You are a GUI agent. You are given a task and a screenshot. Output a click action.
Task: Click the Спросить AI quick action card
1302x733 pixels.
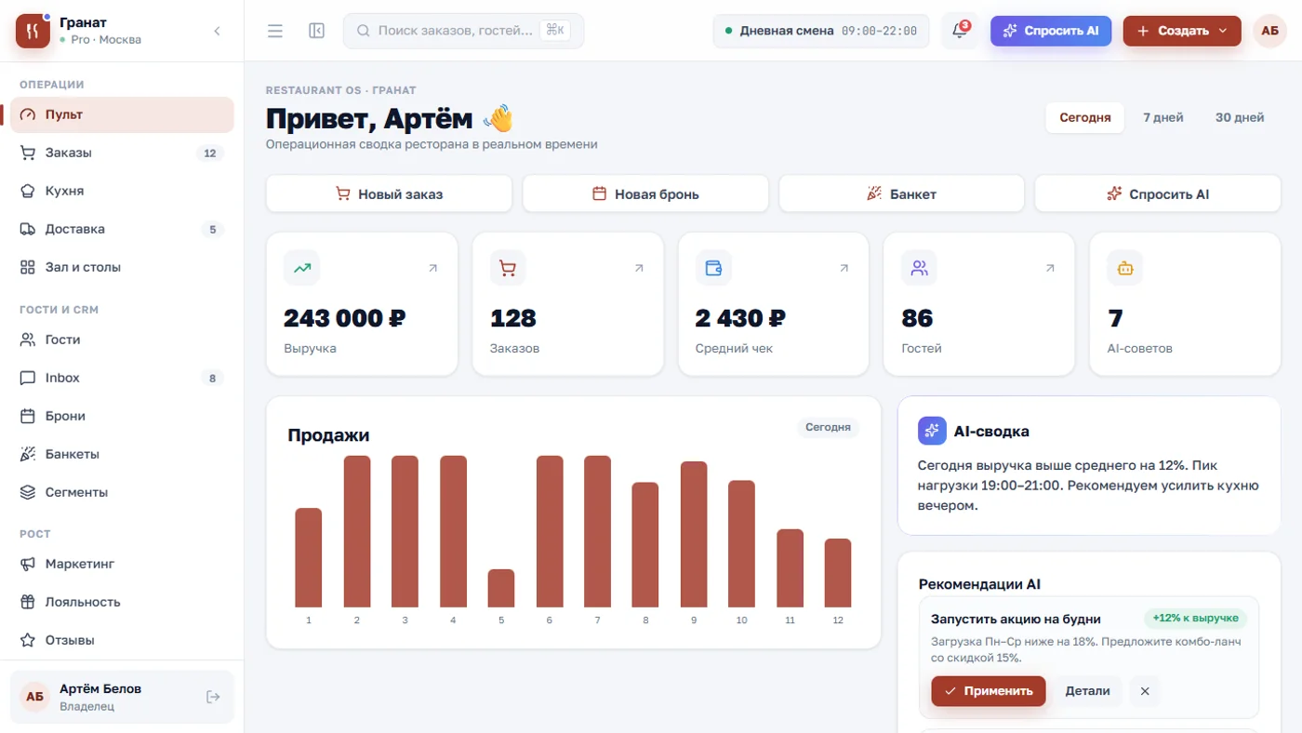point(1158,194)
